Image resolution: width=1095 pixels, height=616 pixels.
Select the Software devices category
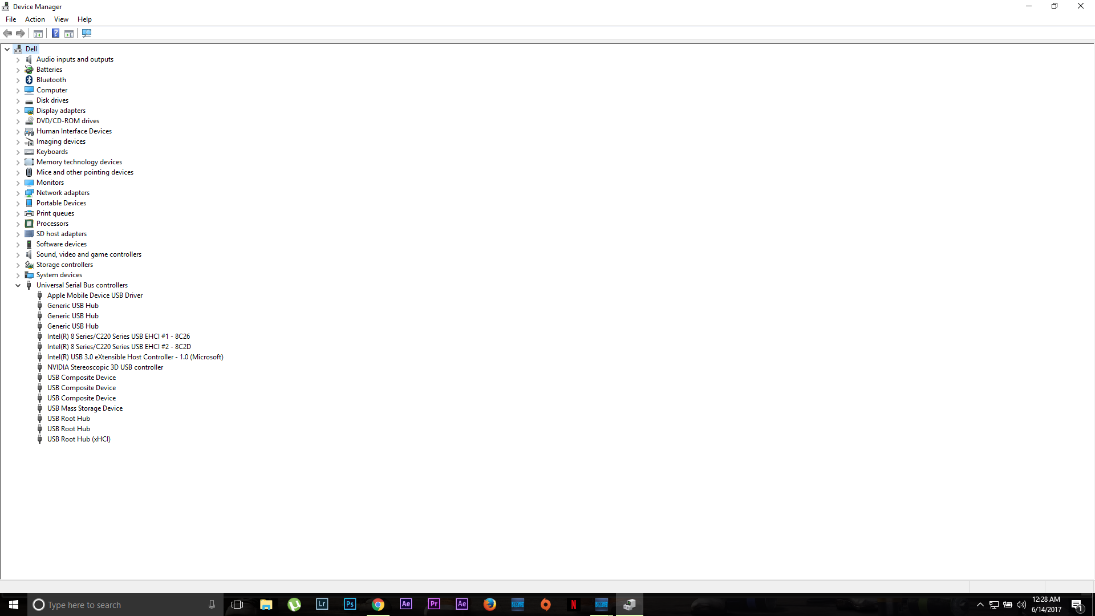tap(62, 244)
